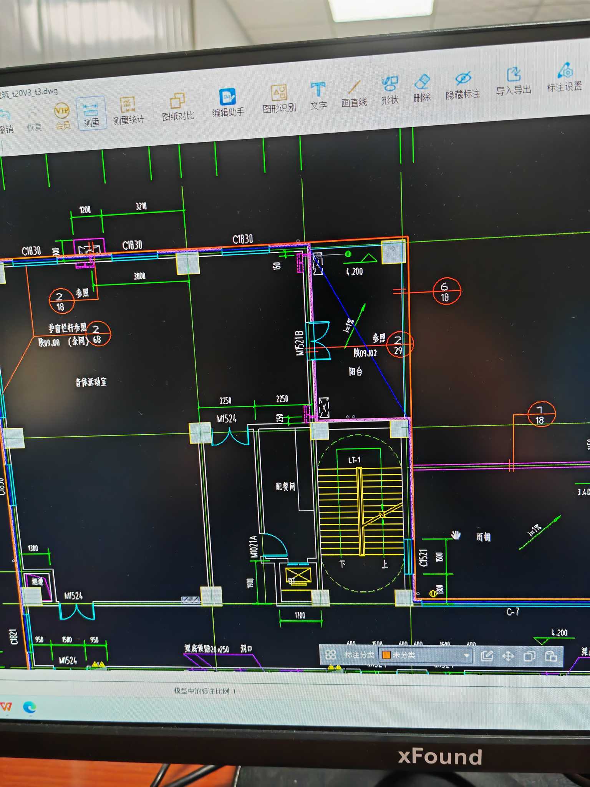Click the 阳台 balcony label

click(x=355, y=371)
